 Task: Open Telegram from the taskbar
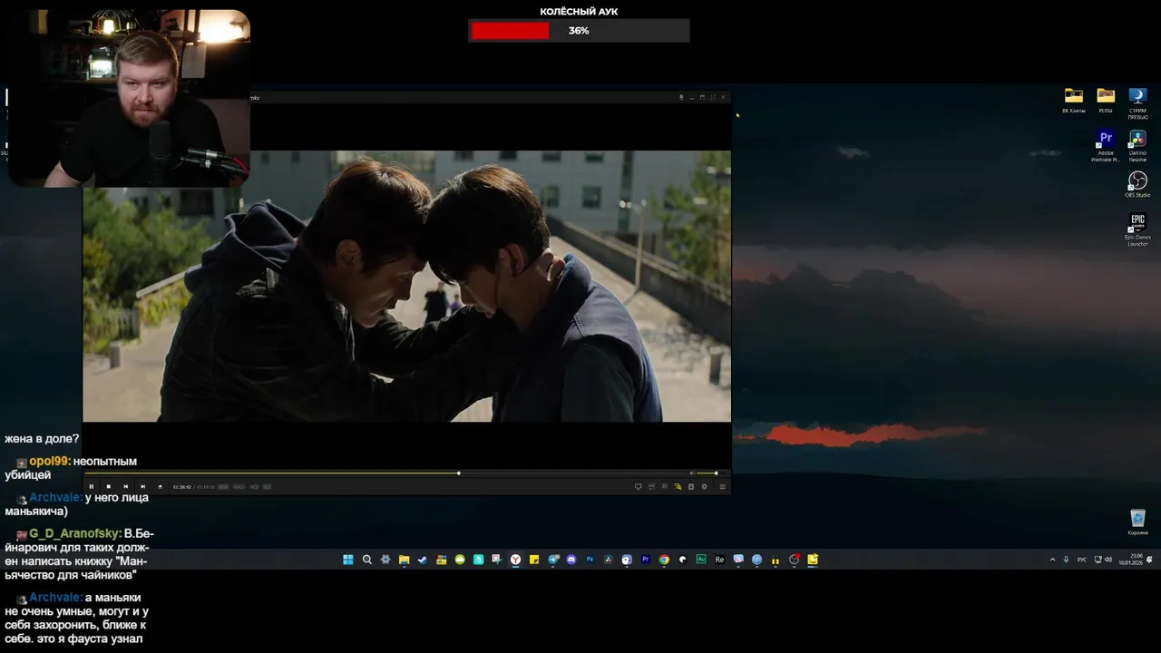(552, 560)
